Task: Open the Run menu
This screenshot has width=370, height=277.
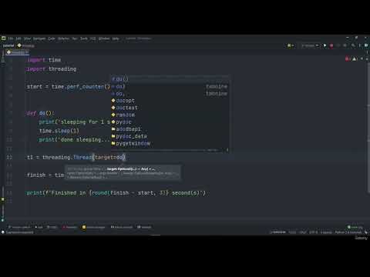Action: tap(75, 38)
